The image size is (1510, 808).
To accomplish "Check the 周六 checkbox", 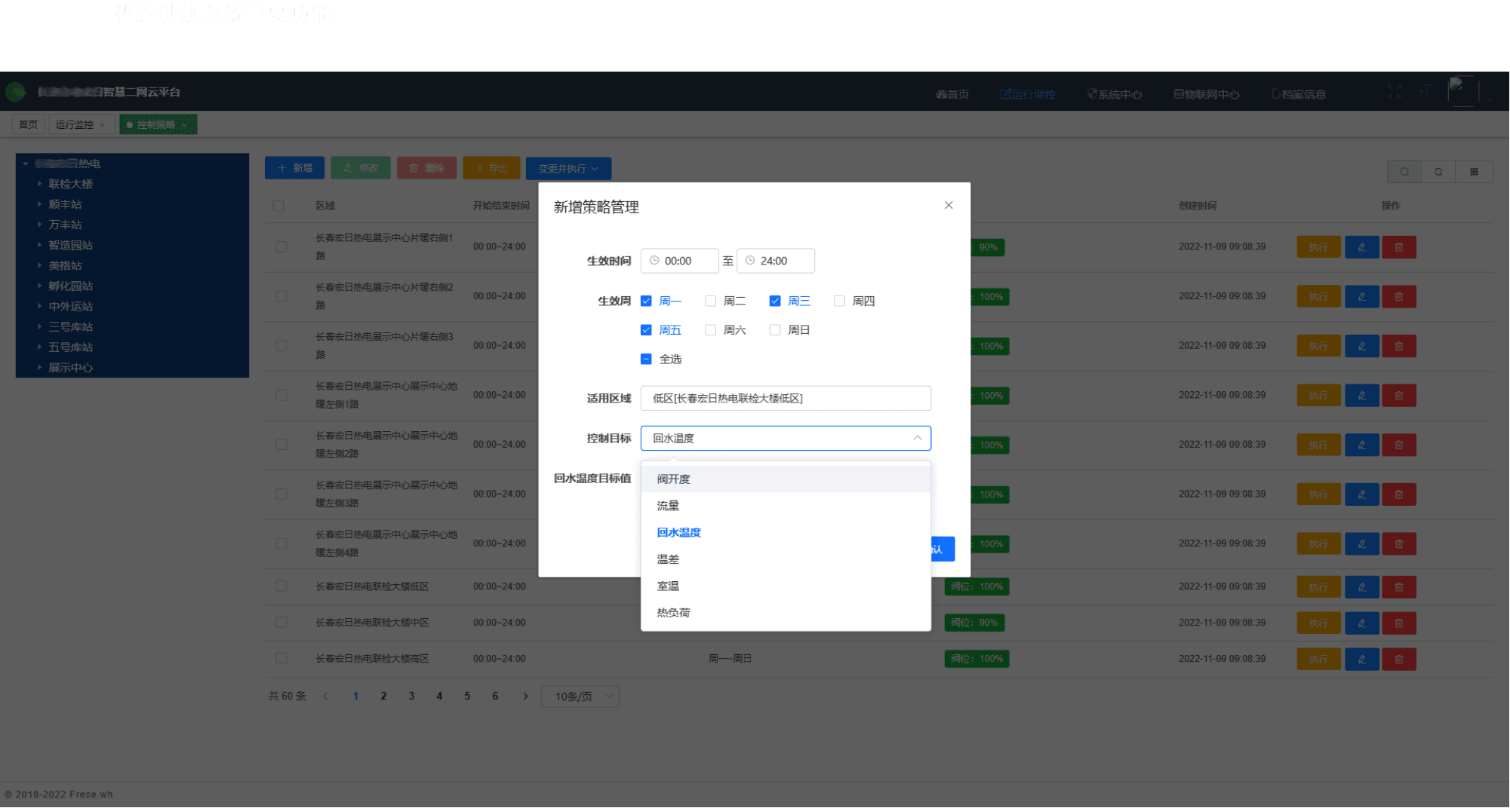I will pos(710,329).
